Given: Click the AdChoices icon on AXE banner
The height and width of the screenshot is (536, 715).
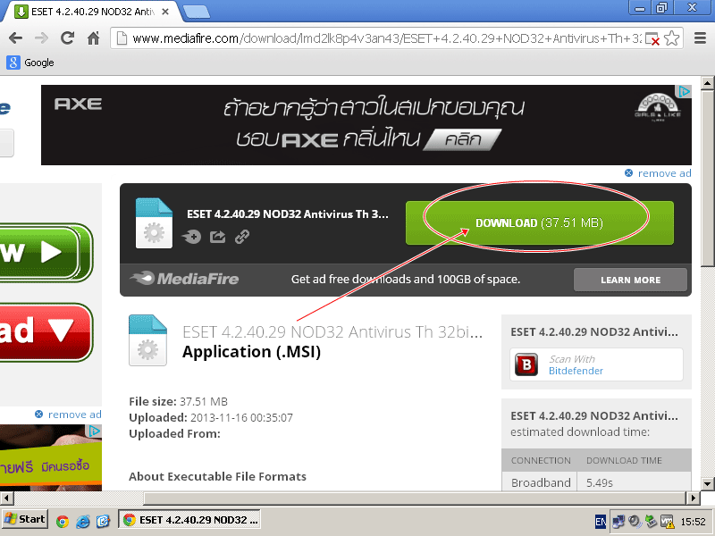Looking at the screenshot, I should pos(685,92).
